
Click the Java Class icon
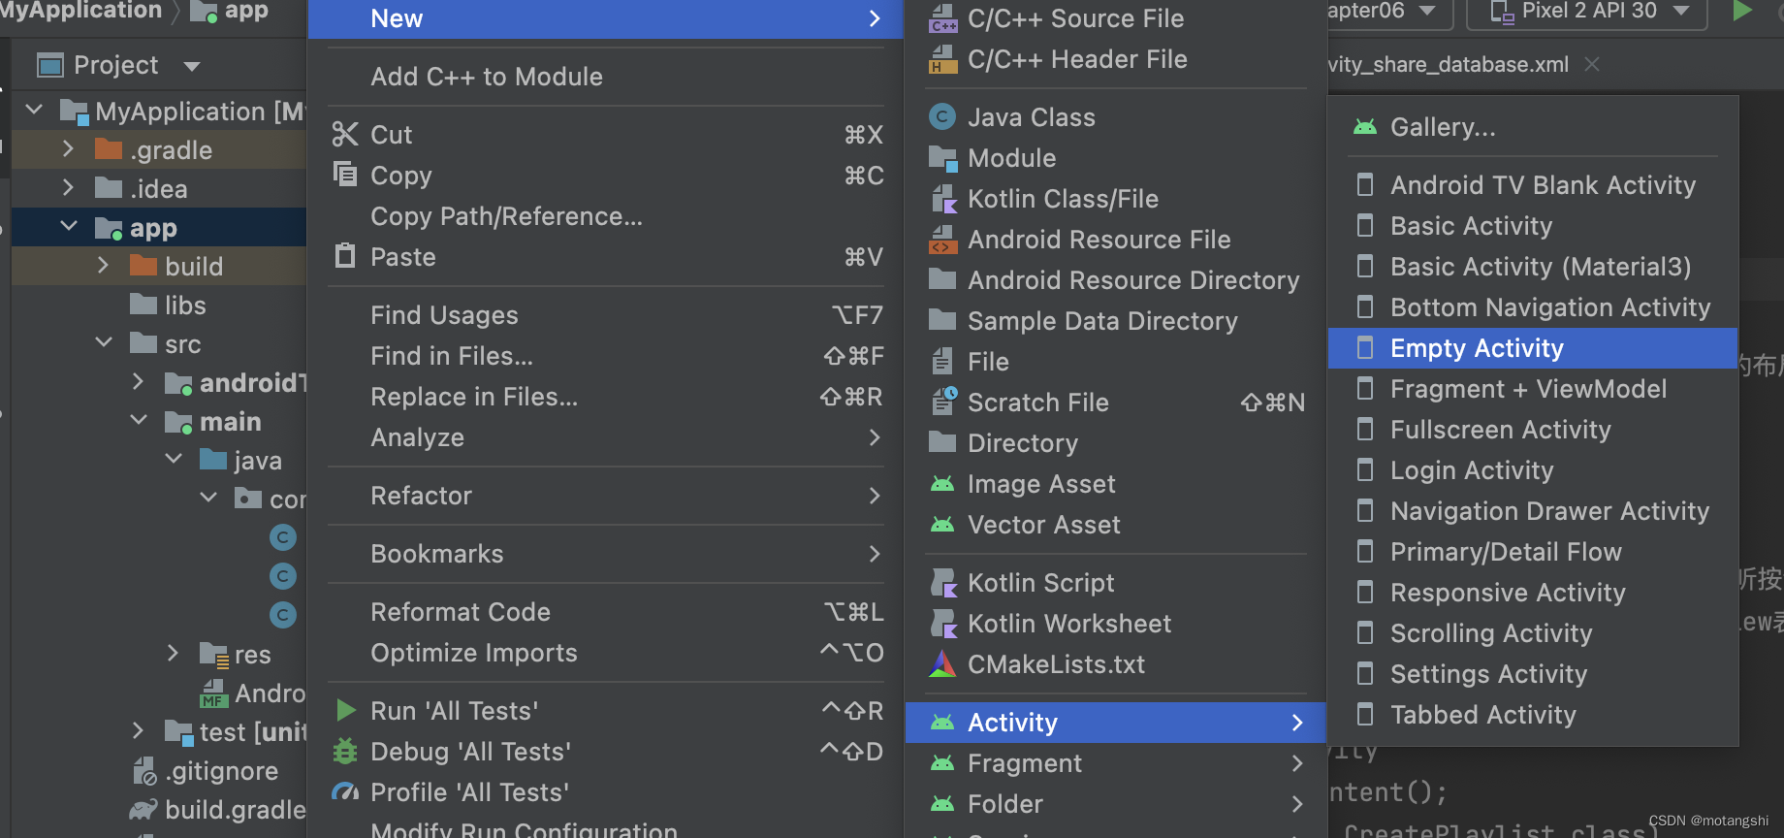coord(941,117)
